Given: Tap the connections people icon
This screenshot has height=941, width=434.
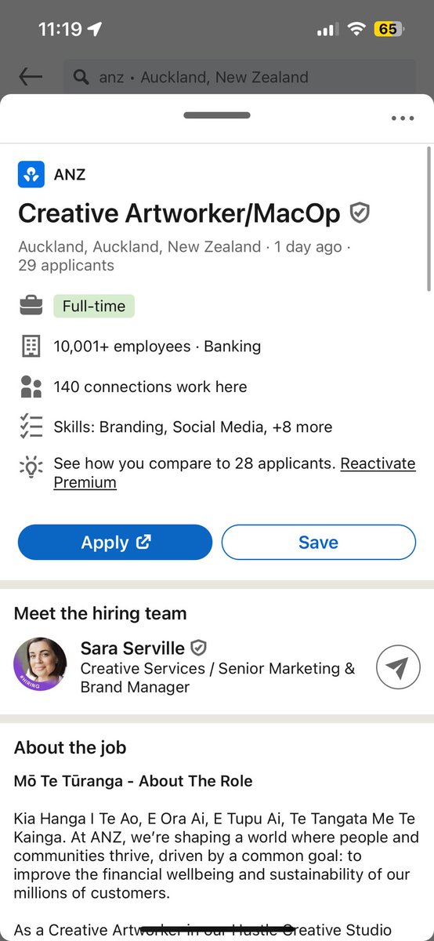Looking at the screenshot, I should pyautogui.click(x=31, y=387).
